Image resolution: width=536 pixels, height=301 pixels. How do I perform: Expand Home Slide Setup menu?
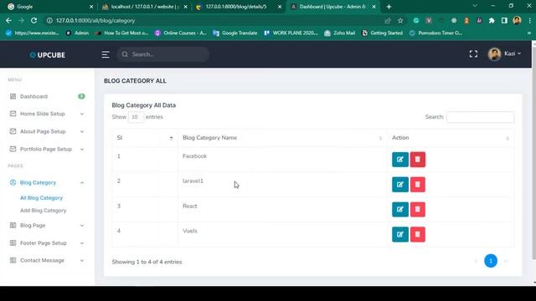[47, 114]
